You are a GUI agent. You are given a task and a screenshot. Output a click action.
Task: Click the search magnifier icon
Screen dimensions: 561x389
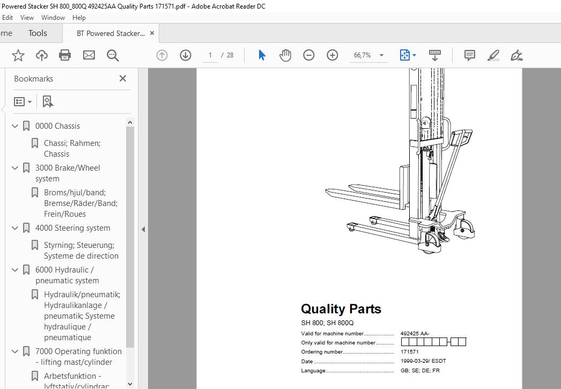(113, 55)
